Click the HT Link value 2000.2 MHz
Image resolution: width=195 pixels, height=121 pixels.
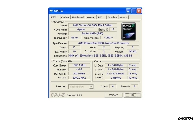pos(79,78)
